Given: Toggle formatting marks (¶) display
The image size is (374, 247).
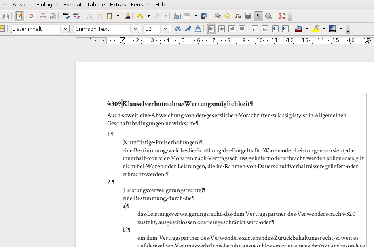Looking at the screenshot, I should 258,16.
